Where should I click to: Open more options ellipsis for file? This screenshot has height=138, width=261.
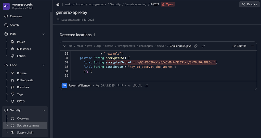coord(252,46)
